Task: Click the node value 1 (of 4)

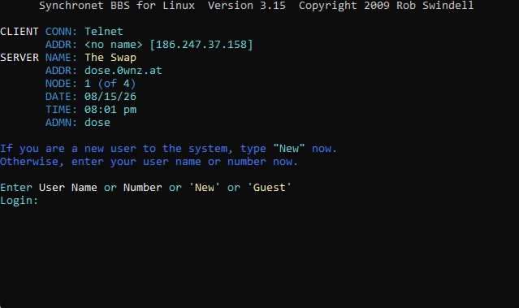Action: coord(110,84)
